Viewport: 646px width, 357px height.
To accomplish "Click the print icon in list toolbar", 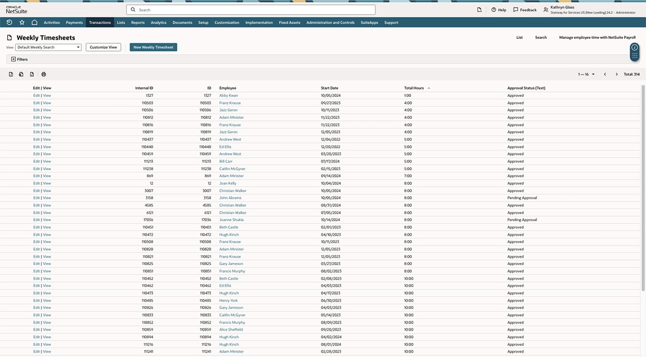I will [x=44, y=74].
